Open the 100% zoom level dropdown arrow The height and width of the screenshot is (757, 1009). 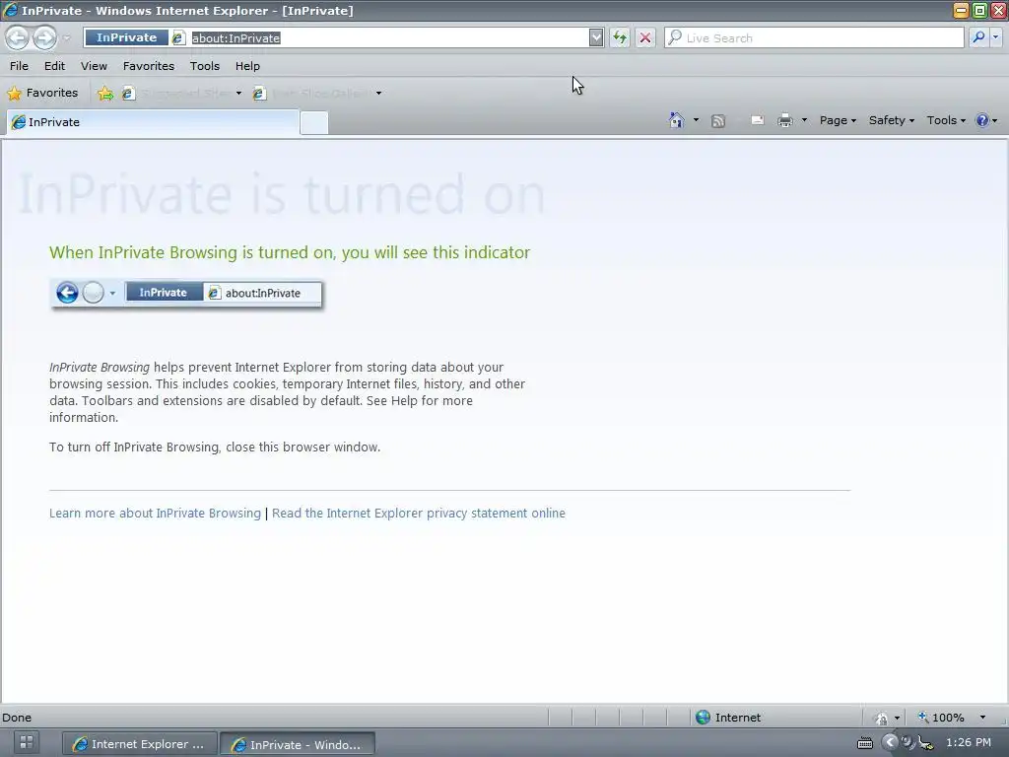click(982, 718)
